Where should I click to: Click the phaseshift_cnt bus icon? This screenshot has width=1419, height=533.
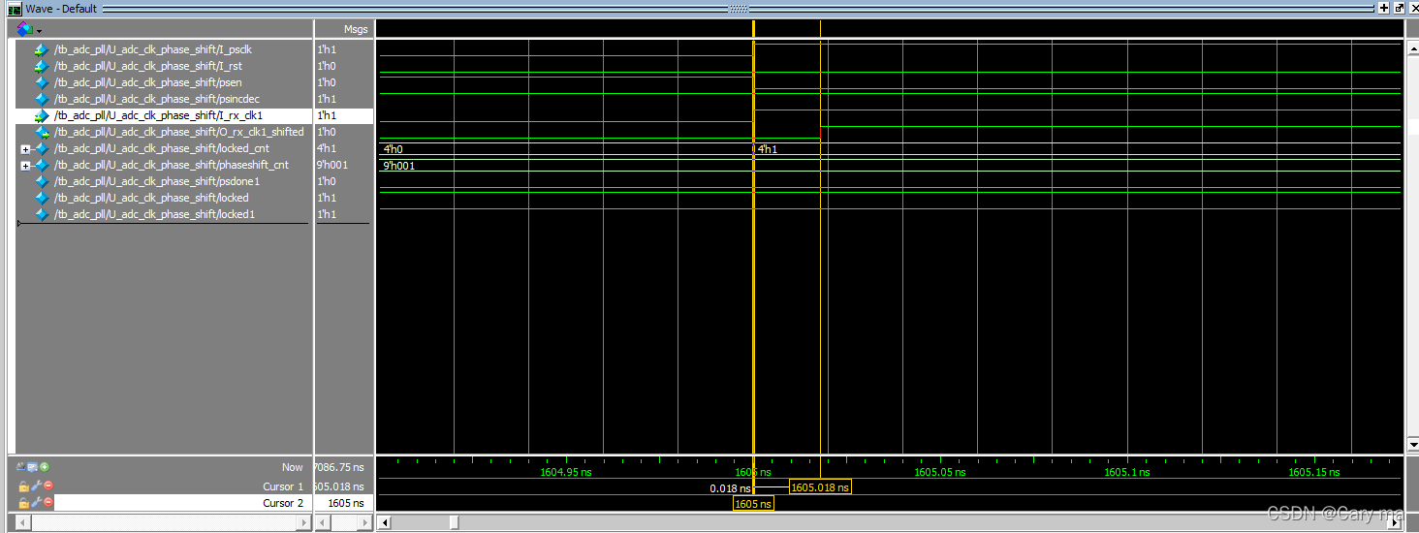coord(41,165)
